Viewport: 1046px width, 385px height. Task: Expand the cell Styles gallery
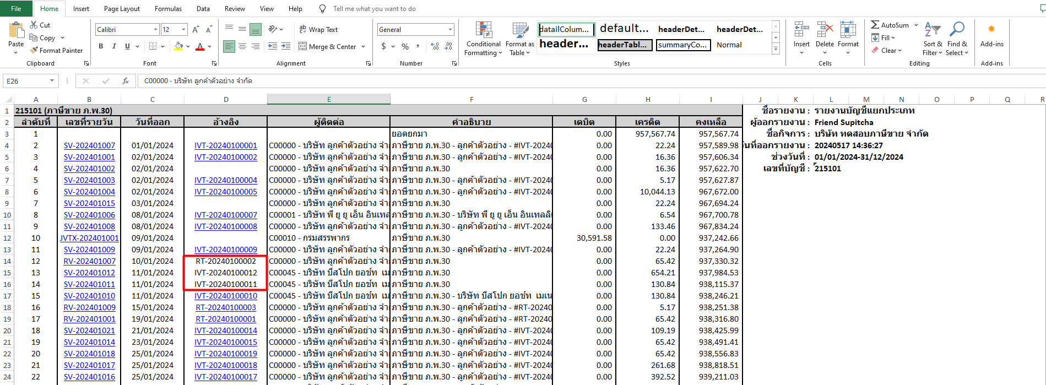tap(776, 49)
